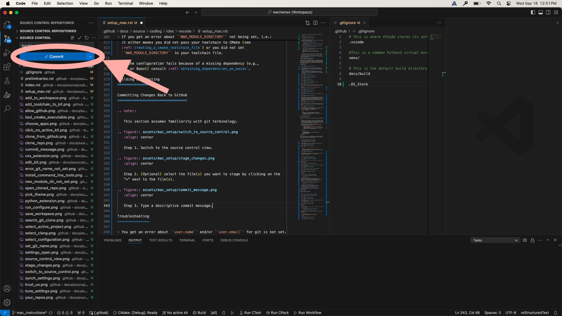The width and height of the screenshot is (562, 316).
Task: Open the Explorer view in activity bar
Action: point(7,25)
